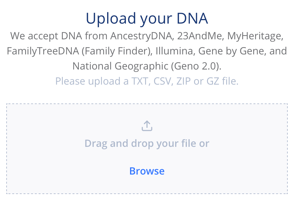Image resolution: width=294 pixels, height=200 pixels.
Task: Click the 'Please upload a TXT, CSV, ZIP or GZ file' hint
Action: [x=147, y=81]
